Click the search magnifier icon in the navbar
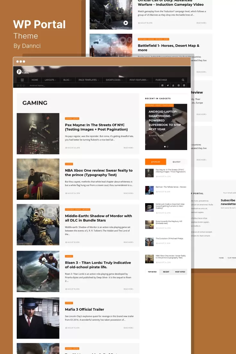Image resolution: width=236 pixels, height=354 pixels. 183,80
